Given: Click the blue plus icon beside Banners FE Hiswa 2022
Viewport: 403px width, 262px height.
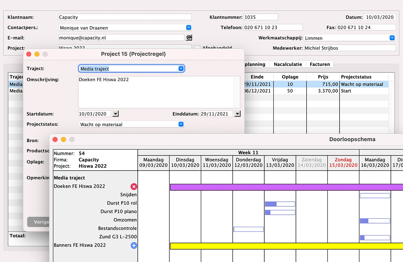Looking at the screenshot, I should [x=134, y=246].
